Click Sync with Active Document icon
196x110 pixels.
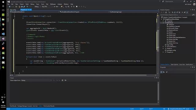[173, 12]
